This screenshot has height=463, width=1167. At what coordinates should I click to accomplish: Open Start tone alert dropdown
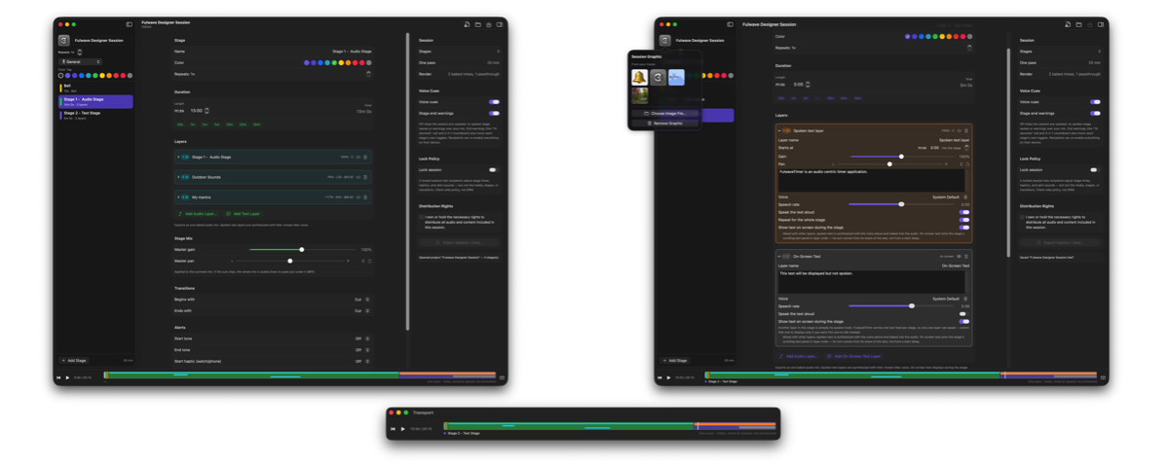click(x=362, y=338)
